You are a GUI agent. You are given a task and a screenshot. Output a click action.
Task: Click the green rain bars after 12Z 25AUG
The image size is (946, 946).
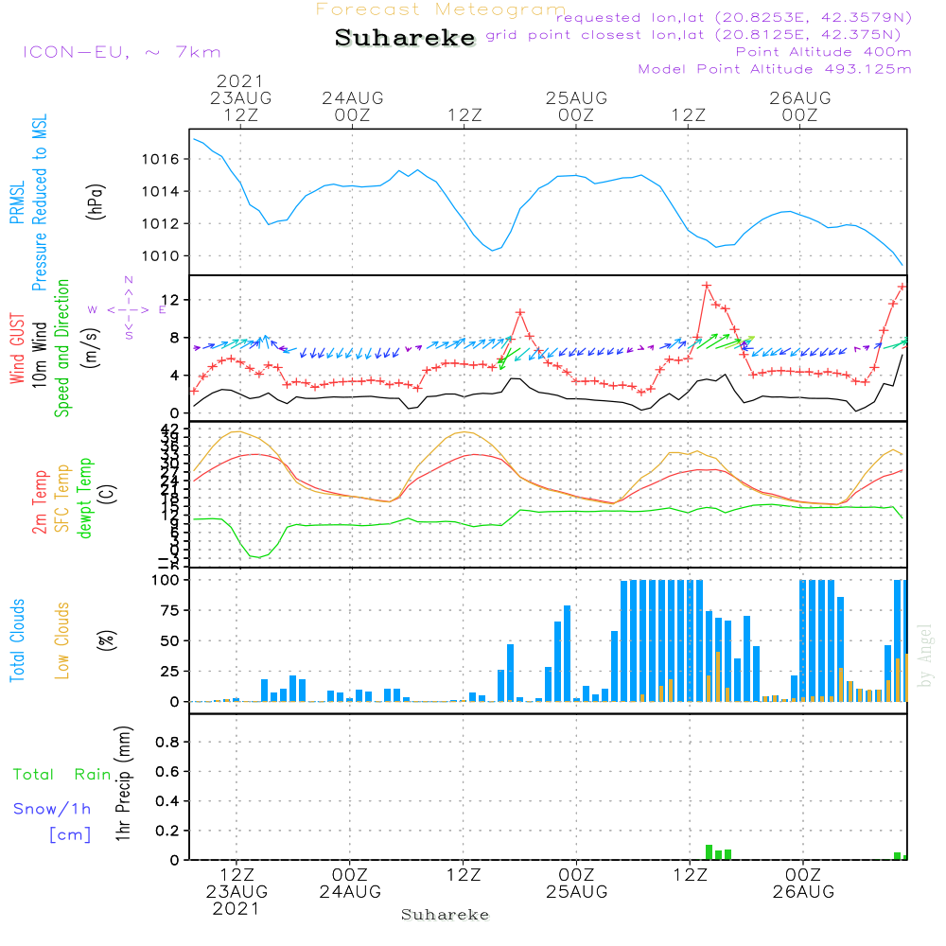tap(719, 852)
